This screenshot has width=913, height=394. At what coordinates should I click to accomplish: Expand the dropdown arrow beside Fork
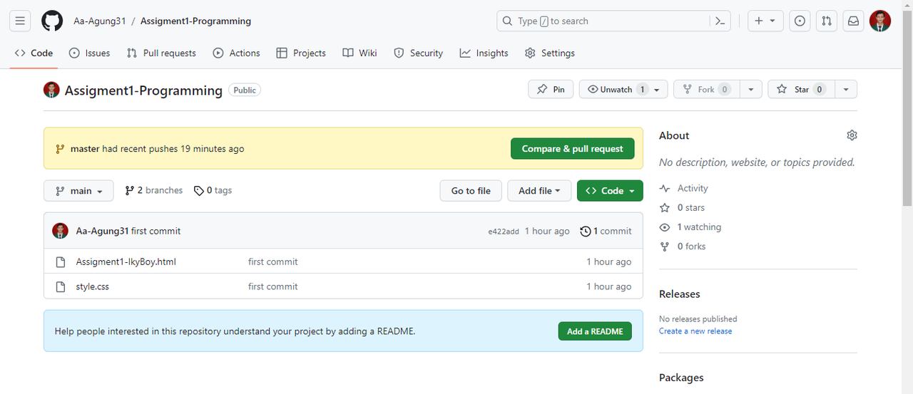750,89
